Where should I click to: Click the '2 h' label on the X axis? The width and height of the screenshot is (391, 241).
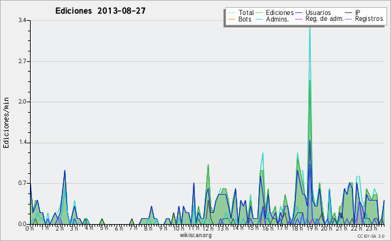(59, 229)
